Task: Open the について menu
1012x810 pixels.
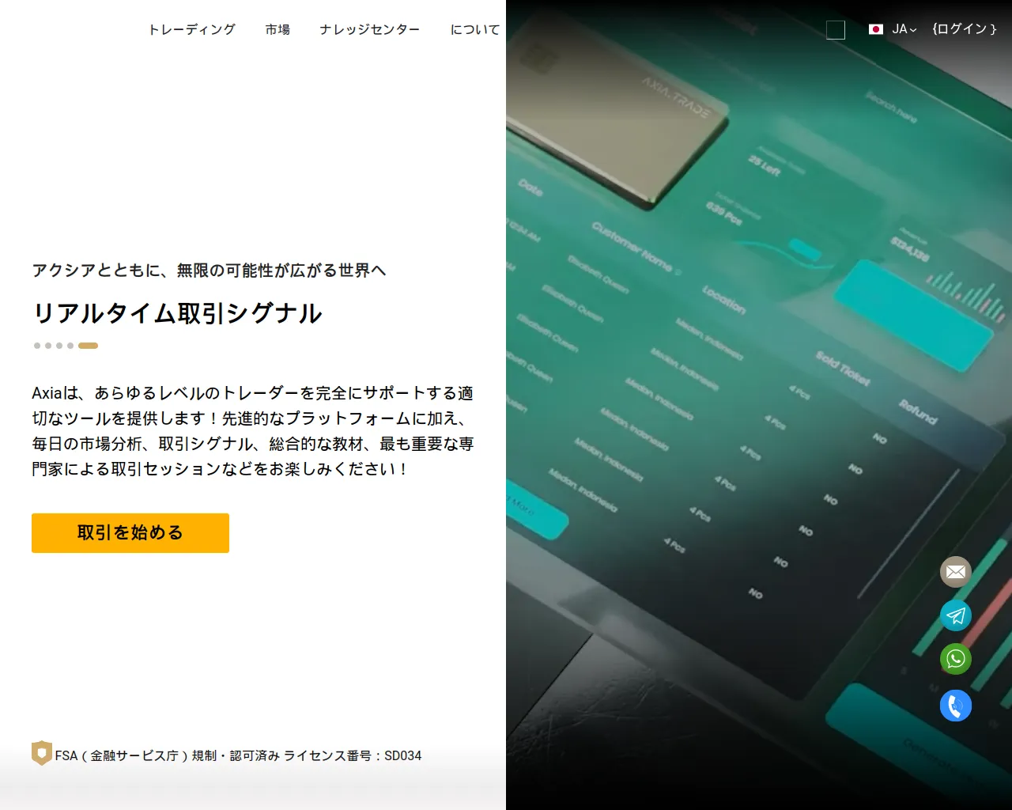Action: point(475,29)
